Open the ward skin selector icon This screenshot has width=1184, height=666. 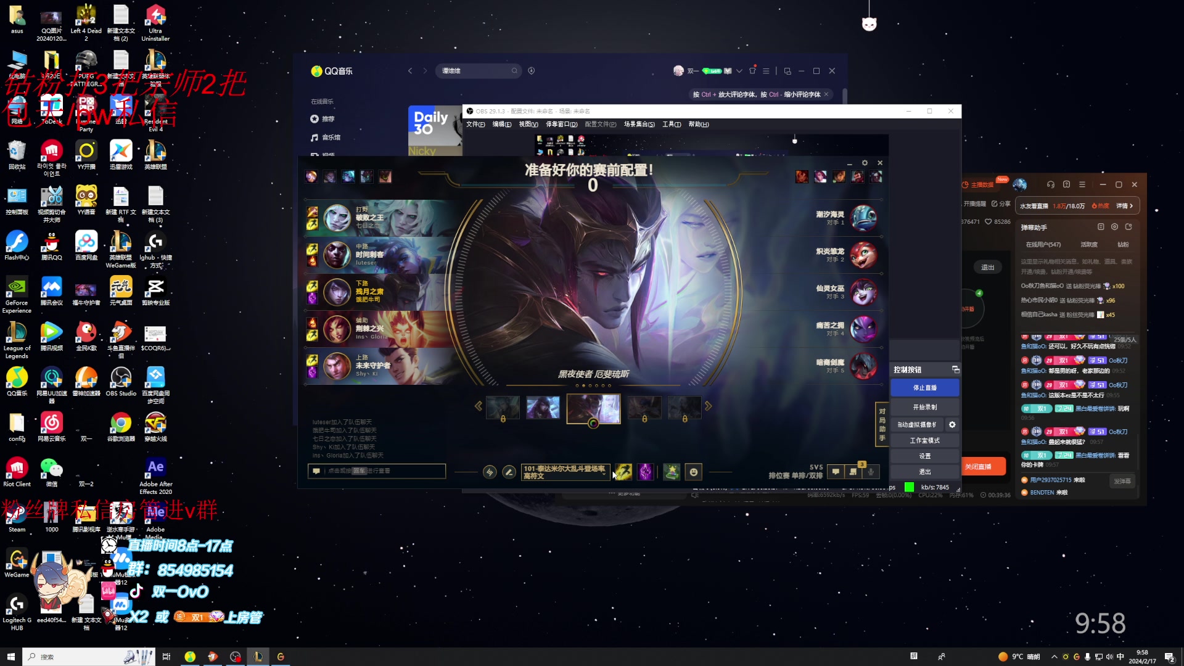point(672,472)
